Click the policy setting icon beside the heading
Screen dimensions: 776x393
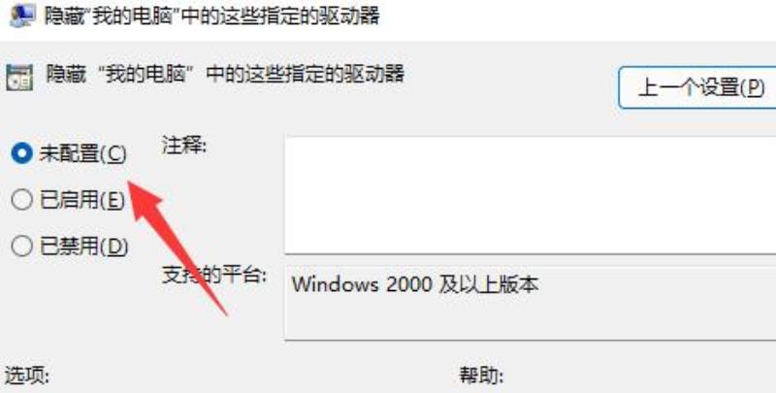click(x=19, y=78)
